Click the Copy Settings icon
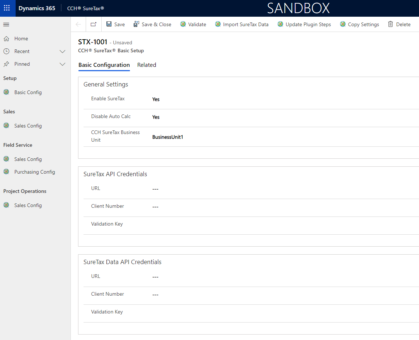This screenshot has width=419, height=340. (x=343, y=24)
